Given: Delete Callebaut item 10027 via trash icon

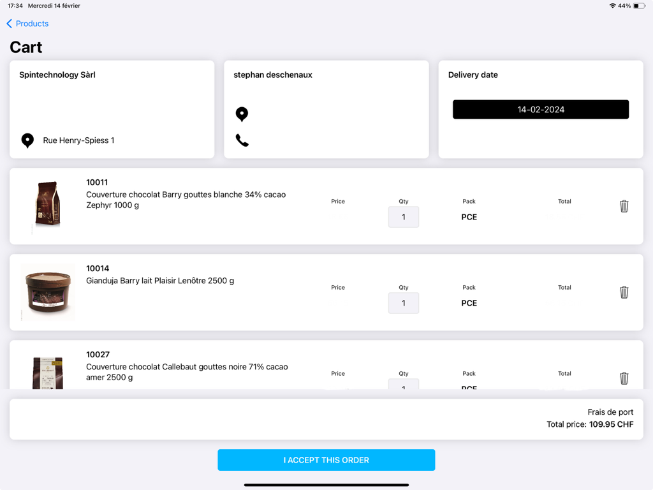Looking at the screenshot, I should tap(624, 378).
